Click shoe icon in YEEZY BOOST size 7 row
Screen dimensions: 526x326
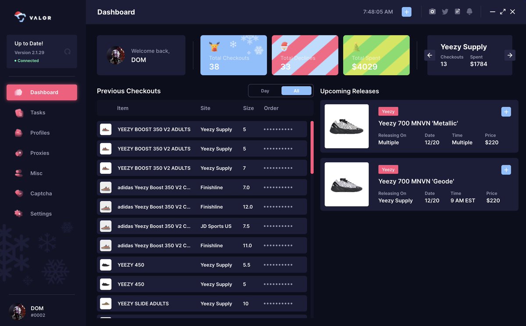[106, 168]
